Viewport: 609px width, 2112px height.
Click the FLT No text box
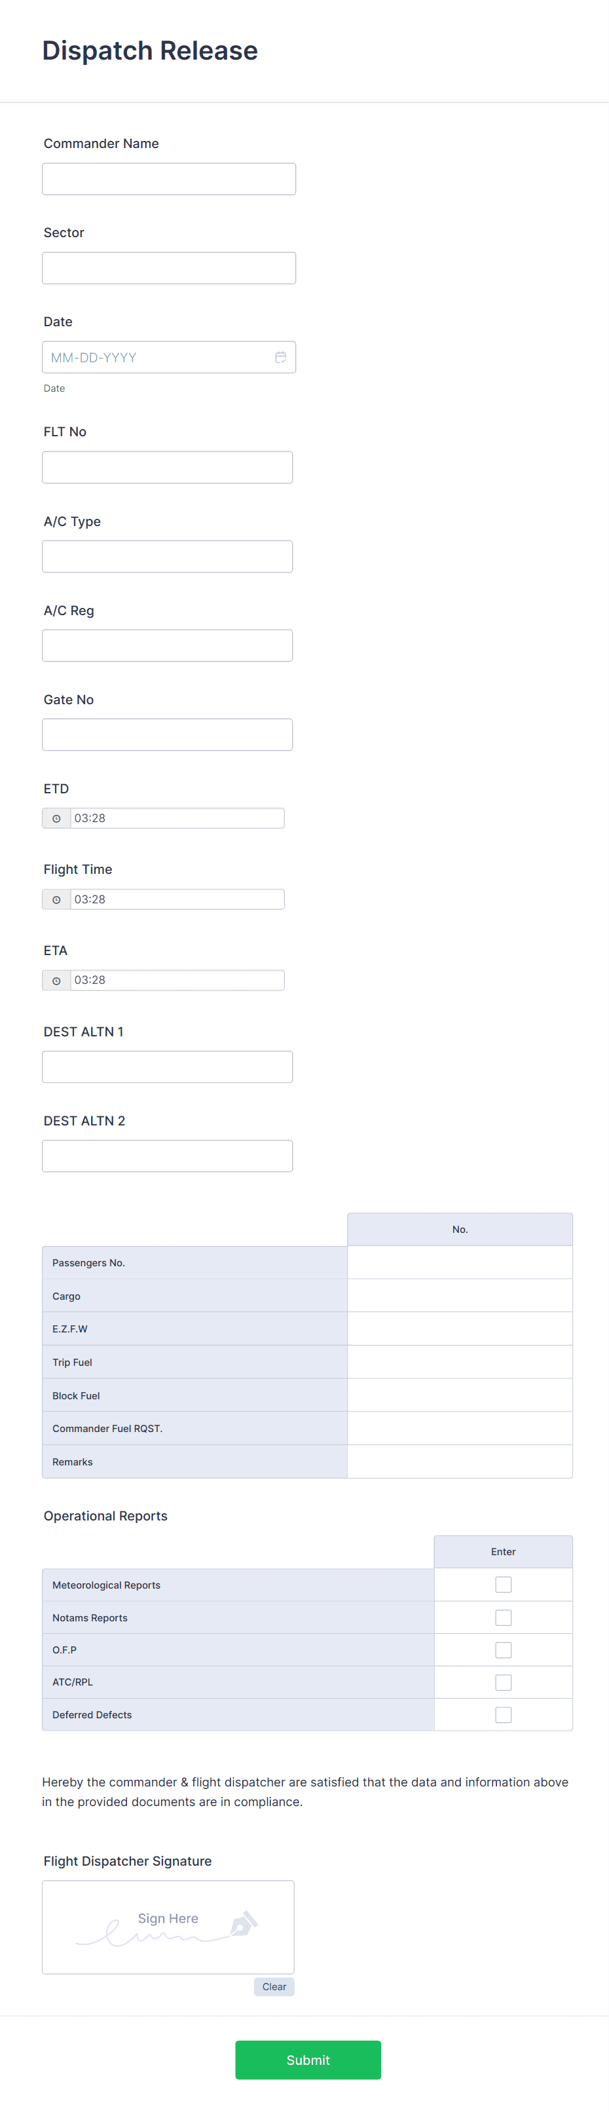[x=167, y=467]
